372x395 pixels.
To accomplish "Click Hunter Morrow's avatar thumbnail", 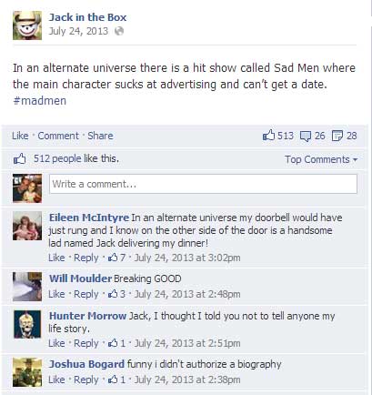I will (x=27, y=324).
